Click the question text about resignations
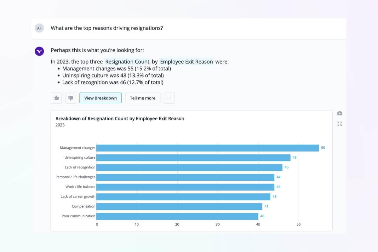The image size is (378, 252). 107,28
